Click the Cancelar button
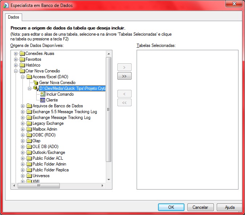 tap(200, 207)
